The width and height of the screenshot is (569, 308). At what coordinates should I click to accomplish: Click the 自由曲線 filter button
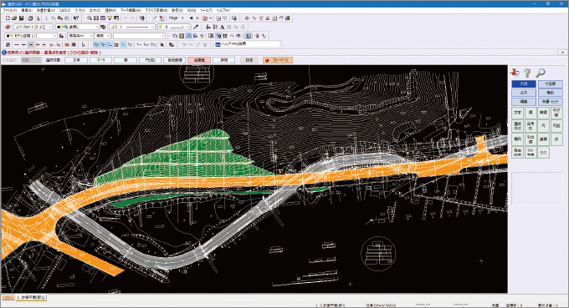click(175, 60)
